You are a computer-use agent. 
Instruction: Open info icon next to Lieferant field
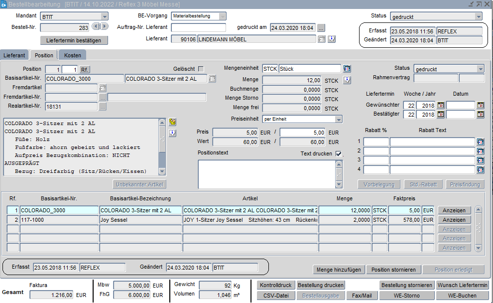tap(332, 39)
